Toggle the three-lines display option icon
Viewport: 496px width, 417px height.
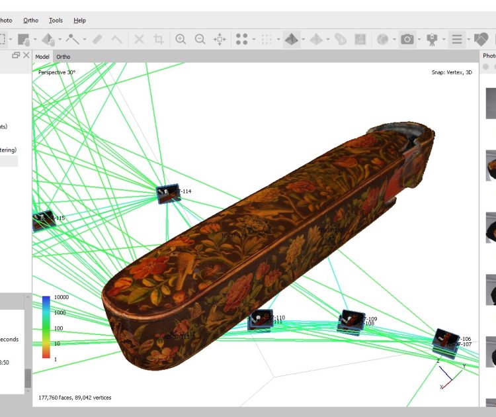[x=457, y=39]
